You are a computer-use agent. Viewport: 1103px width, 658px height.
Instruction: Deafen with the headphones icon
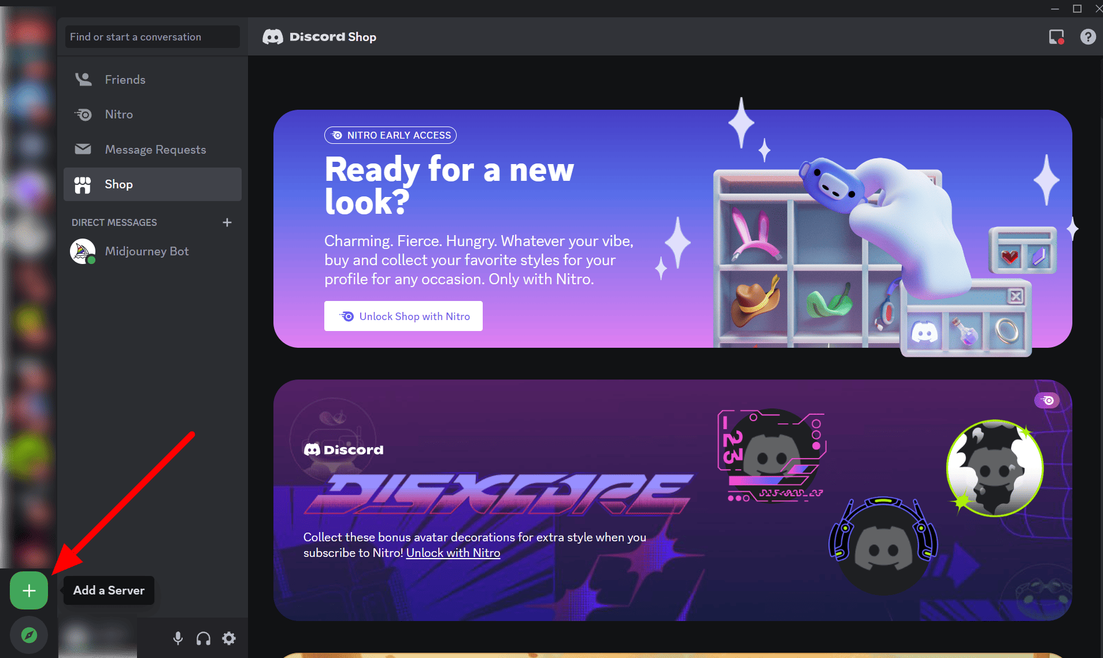[203, 638]
